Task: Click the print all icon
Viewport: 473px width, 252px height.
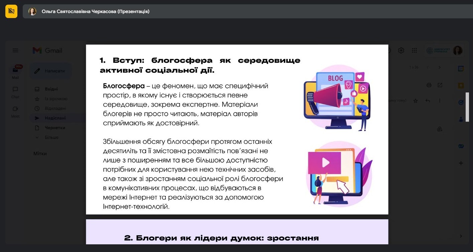Action: point(429,85)
